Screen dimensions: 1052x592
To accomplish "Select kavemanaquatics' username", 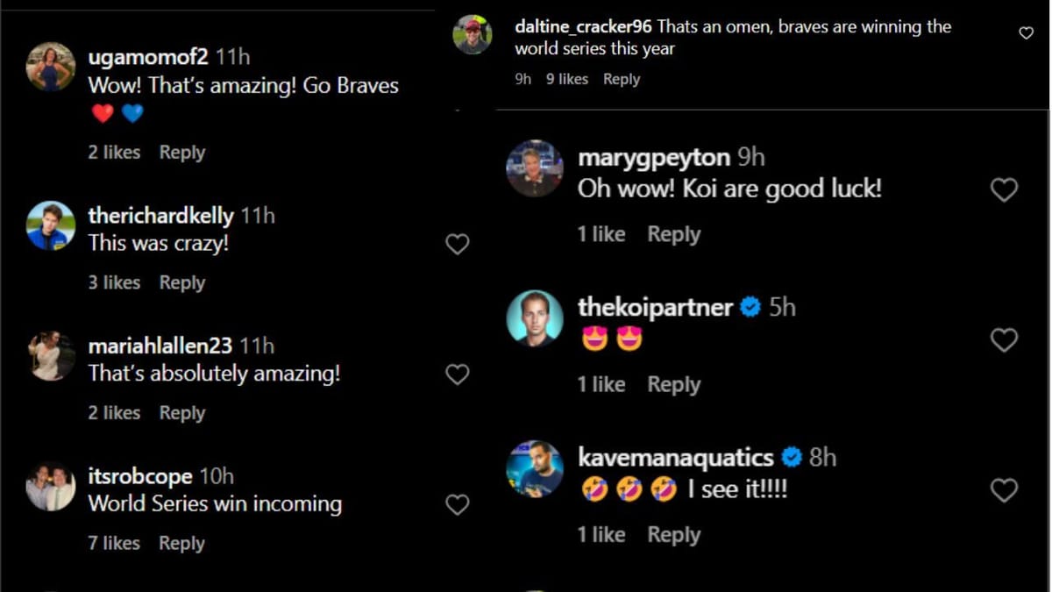I will [x=675, y=457].
